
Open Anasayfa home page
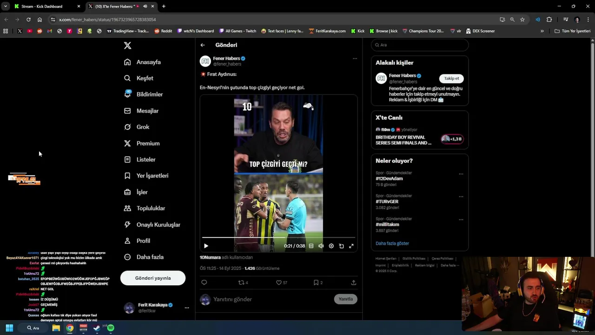[142, 62]
